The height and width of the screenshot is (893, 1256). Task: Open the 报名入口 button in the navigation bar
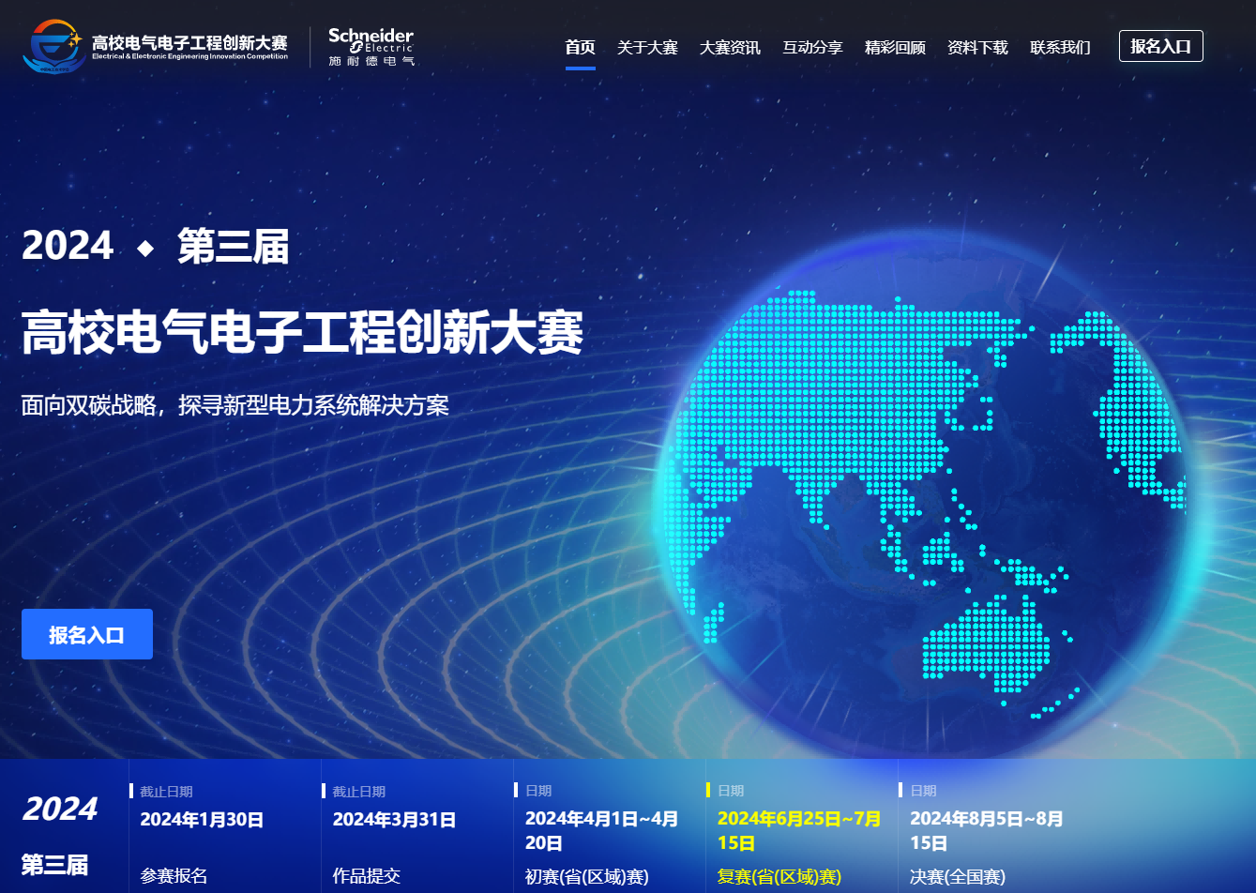click(x=1160, y=45)
